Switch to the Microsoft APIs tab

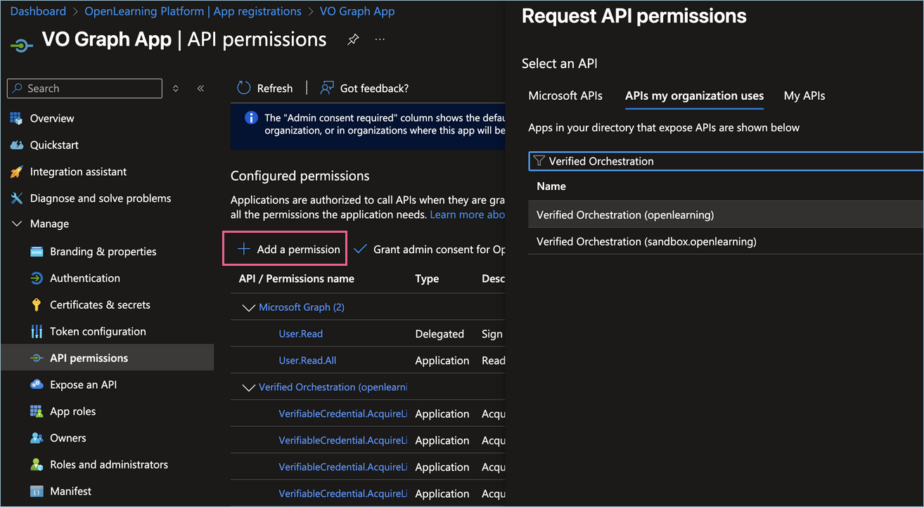[x=565, y=96]
